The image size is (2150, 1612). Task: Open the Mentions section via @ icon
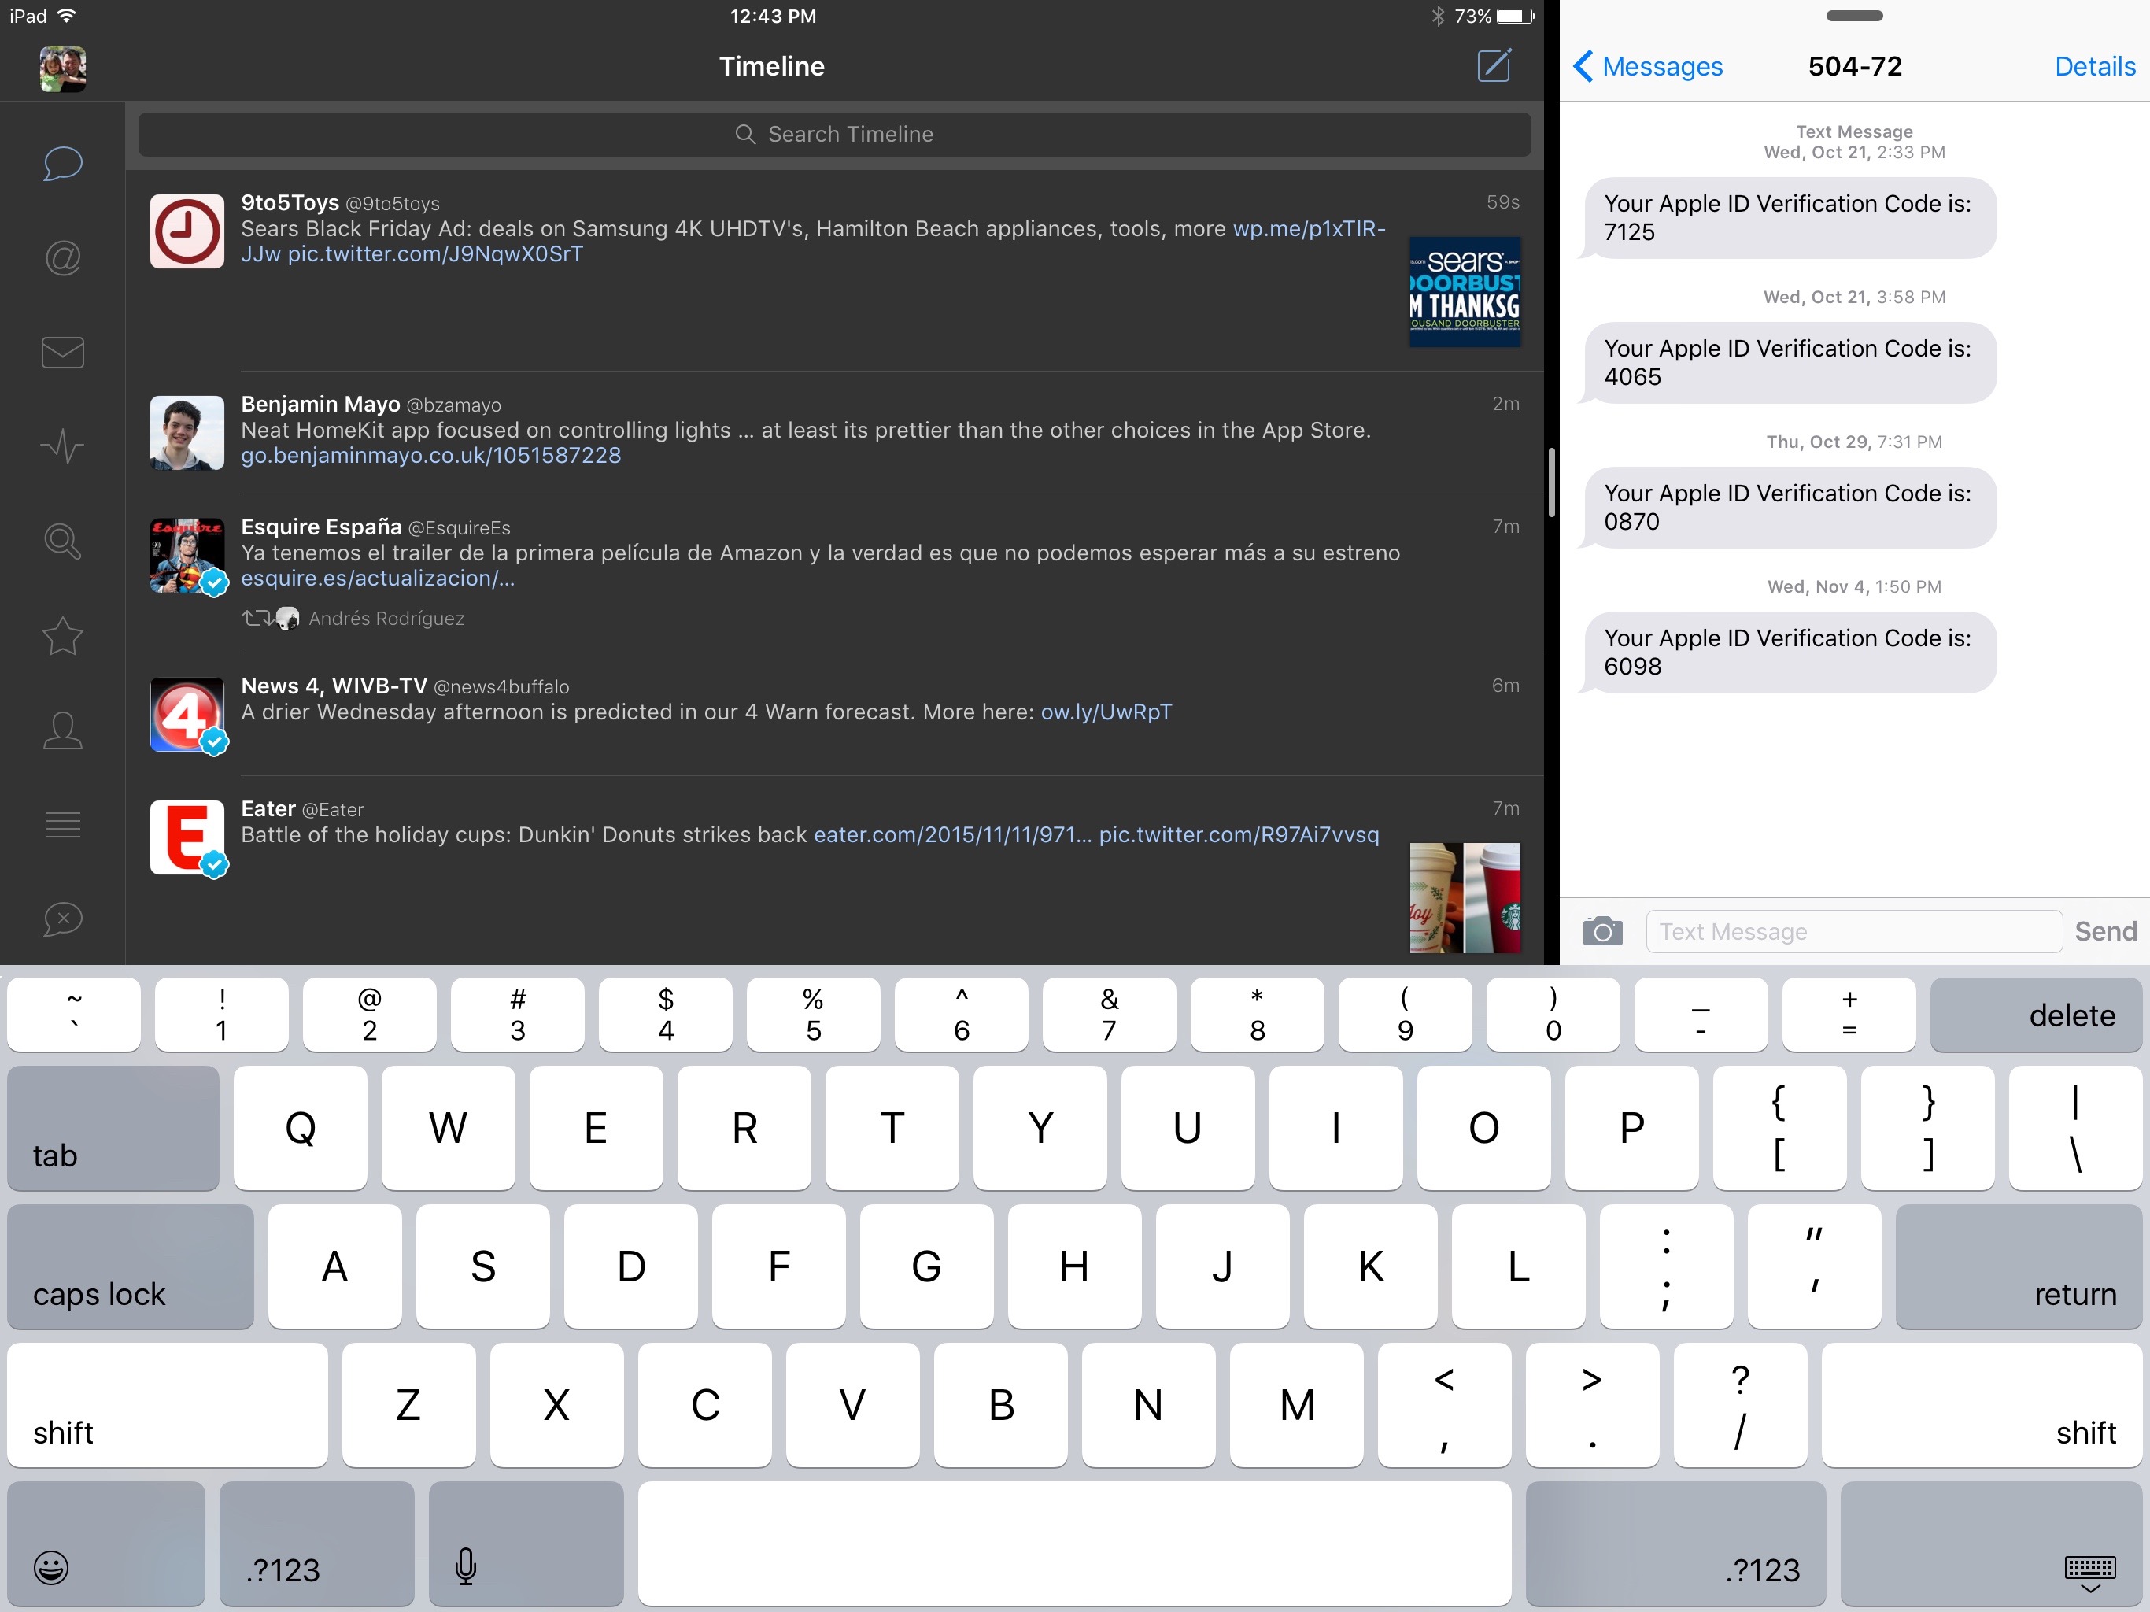click(61, 257)
